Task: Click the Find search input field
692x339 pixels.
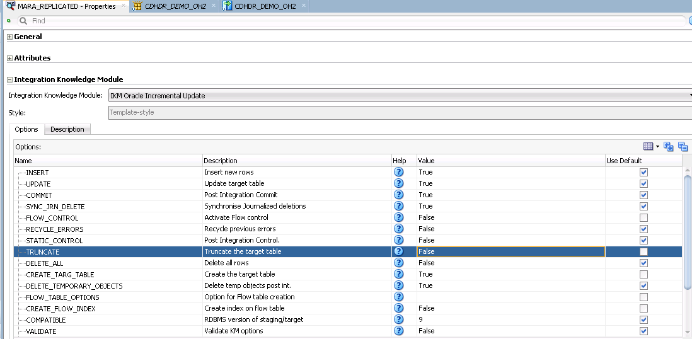Action: [352, 21]
